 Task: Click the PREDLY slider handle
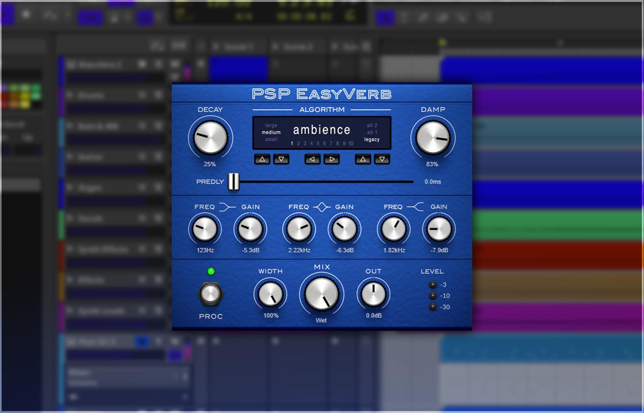(234, 182)
